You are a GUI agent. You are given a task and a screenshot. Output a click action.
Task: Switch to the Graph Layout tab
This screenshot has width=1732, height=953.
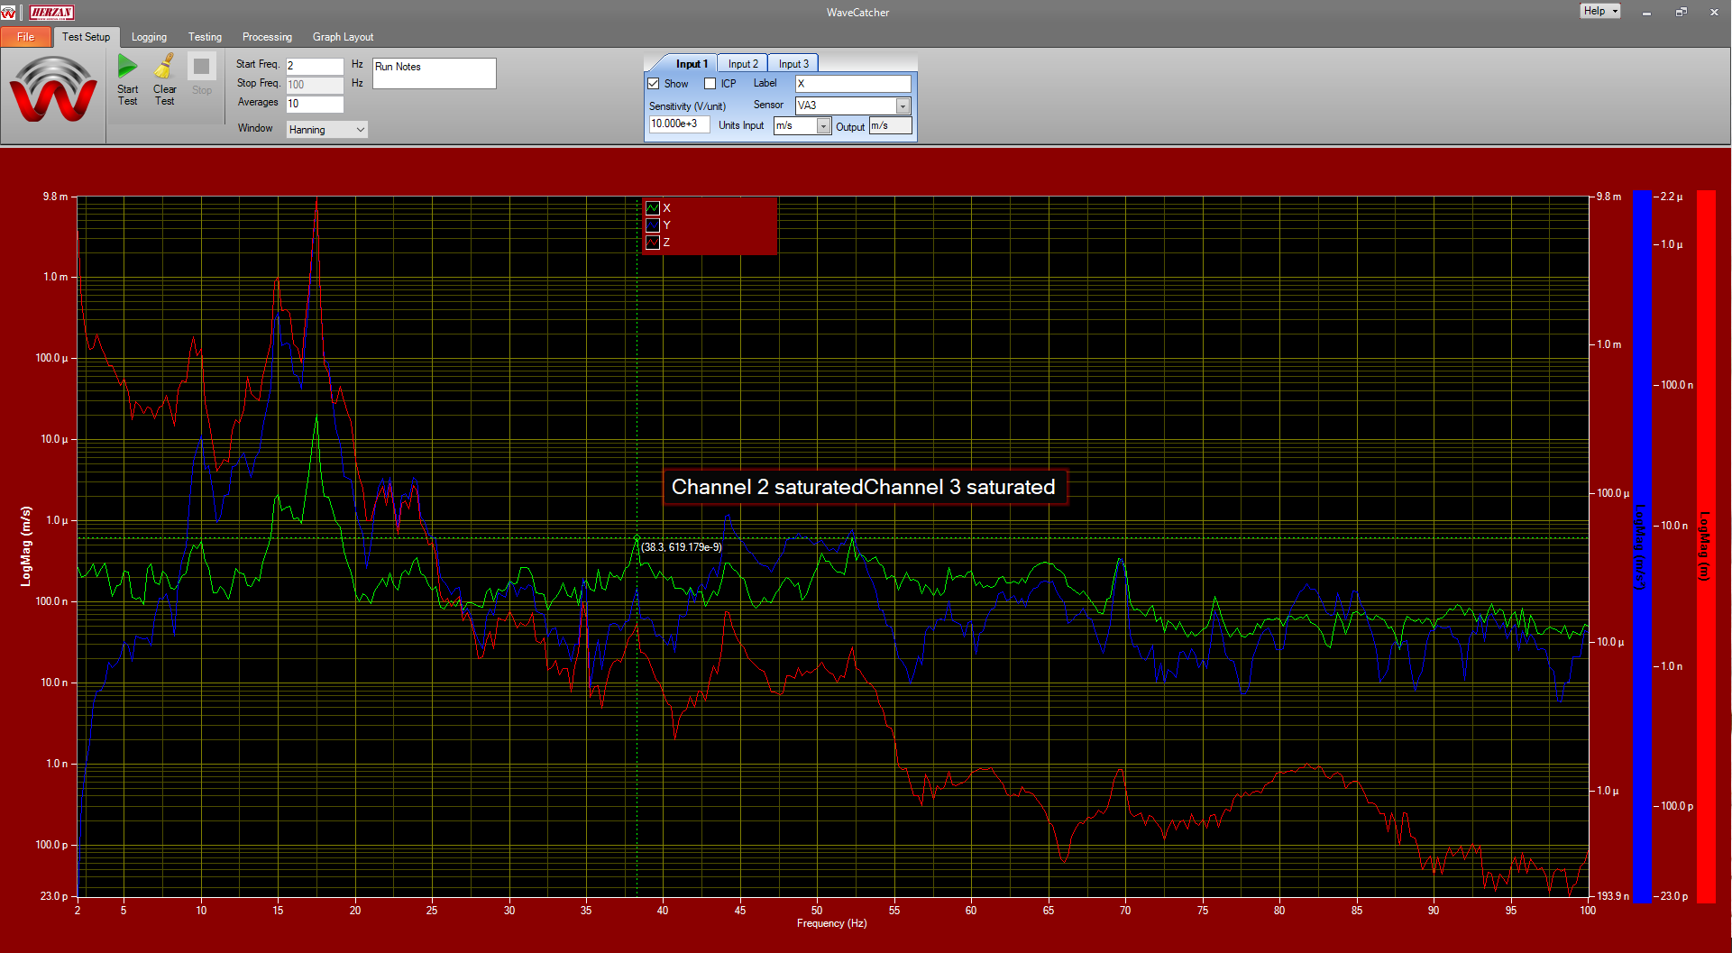click(343, 37)
